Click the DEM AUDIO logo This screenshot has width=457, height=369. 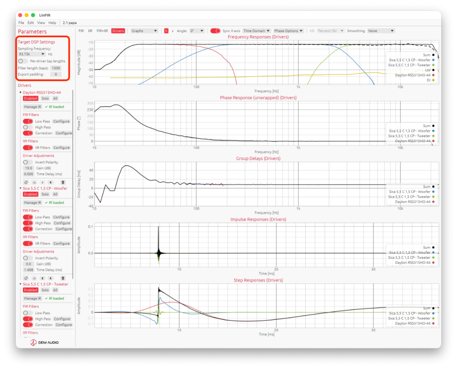45,343
